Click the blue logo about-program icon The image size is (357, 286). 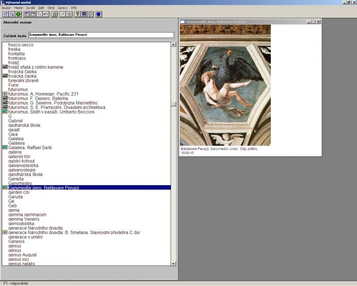click(84, 14)
